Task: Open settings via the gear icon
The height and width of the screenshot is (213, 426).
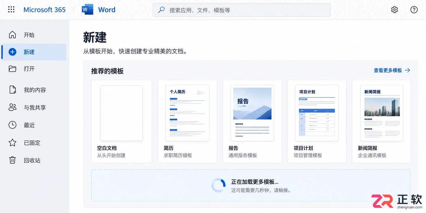Action: point(394,10)
